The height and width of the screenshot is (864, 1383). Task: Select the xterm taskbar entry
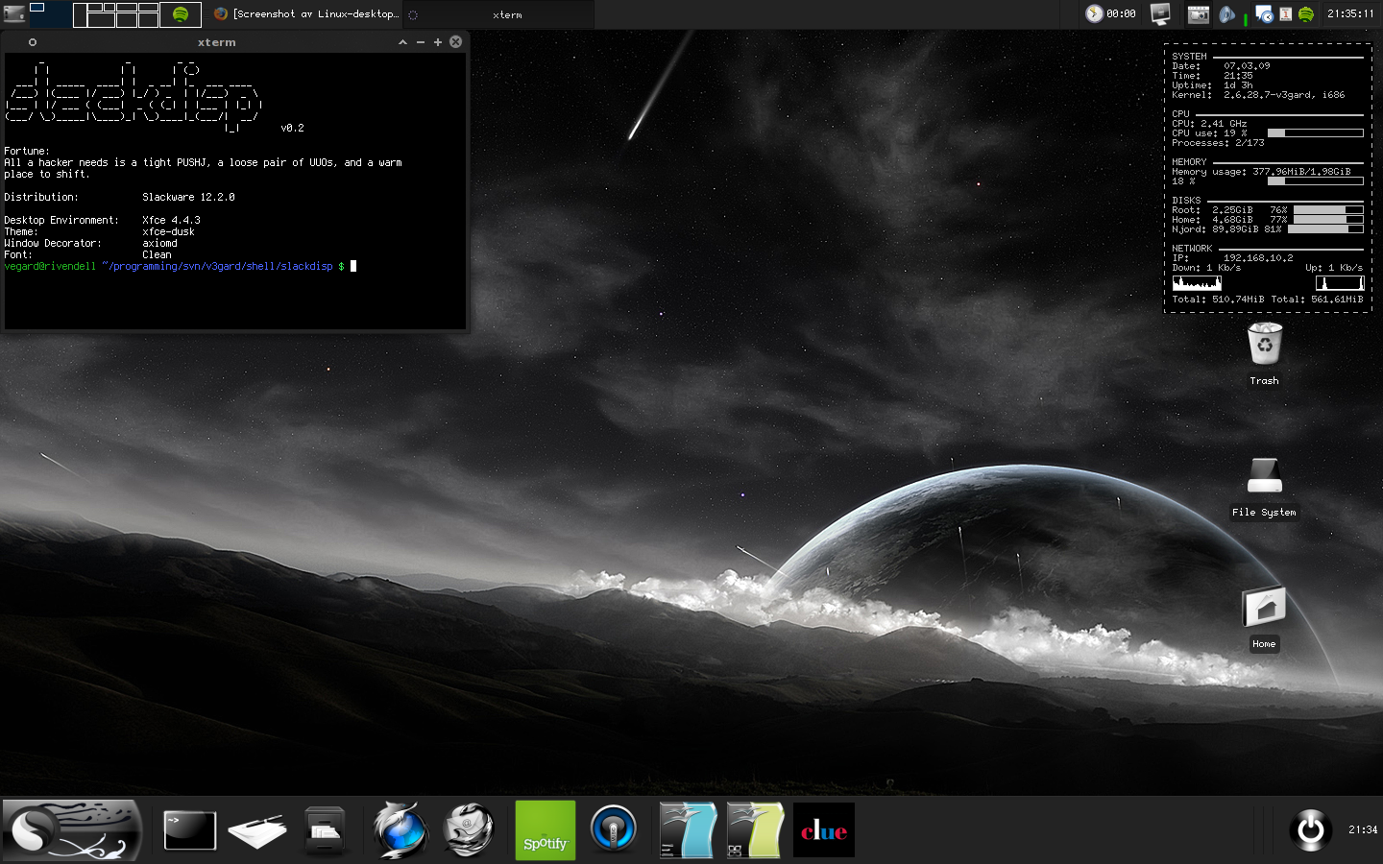pyautogui.click(x=497, y=14)
